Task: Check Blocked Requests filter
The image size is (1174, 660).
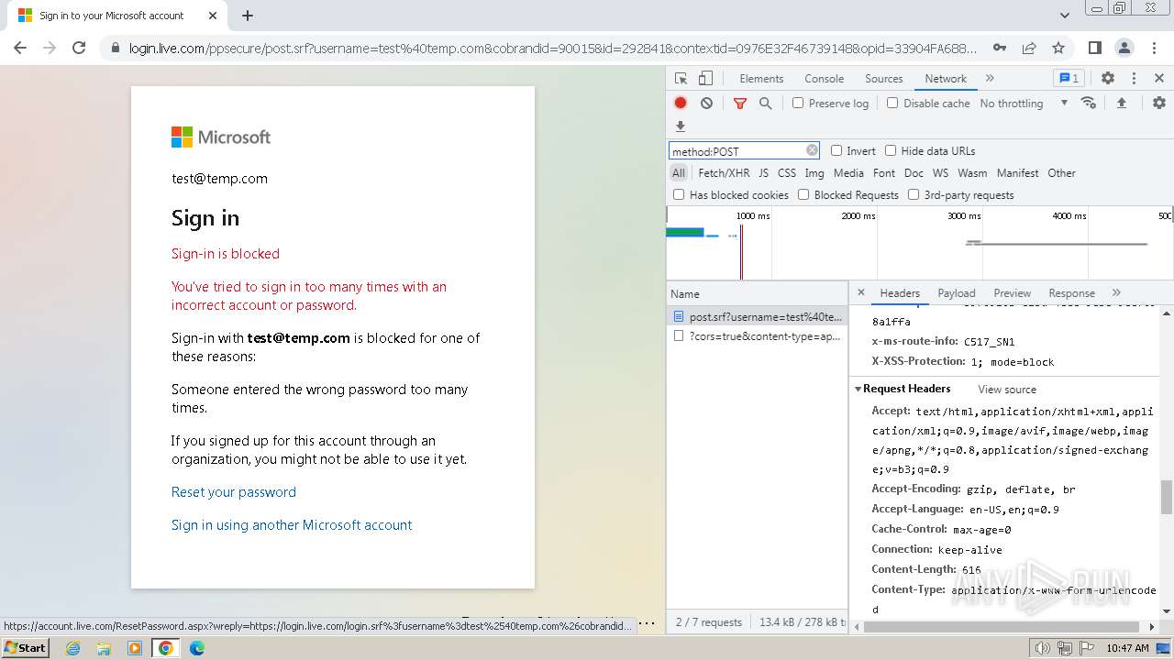Action: (803, 194)
